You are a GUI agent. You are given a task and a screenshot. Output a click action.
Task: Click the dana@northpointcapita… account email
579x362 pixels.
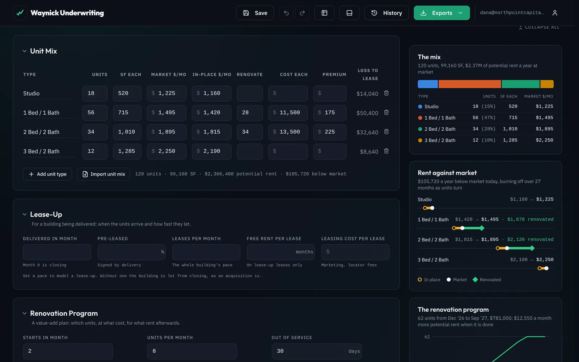click(x=512, y=13)
